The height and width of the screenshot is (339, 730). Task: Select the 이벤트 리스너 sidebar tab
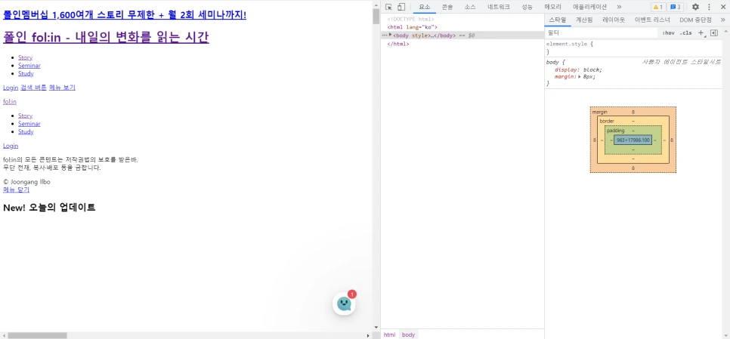pyautogui.click(x=651, y=20)
